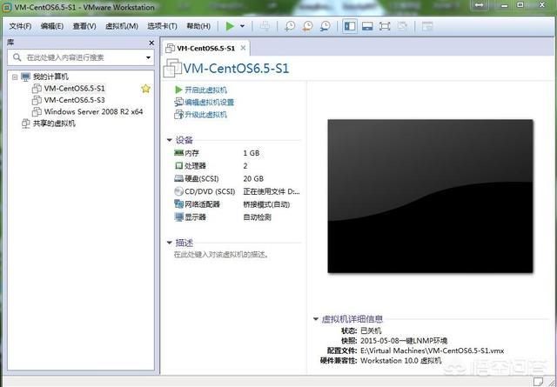This screenshot has height=387, width=557.
Task: Open the 选项卡(T) menu
Action: tap(163, 26)
